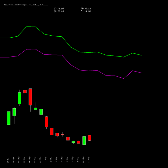
Task: Click the '07 May' date label
Action: tap(35, 160)
